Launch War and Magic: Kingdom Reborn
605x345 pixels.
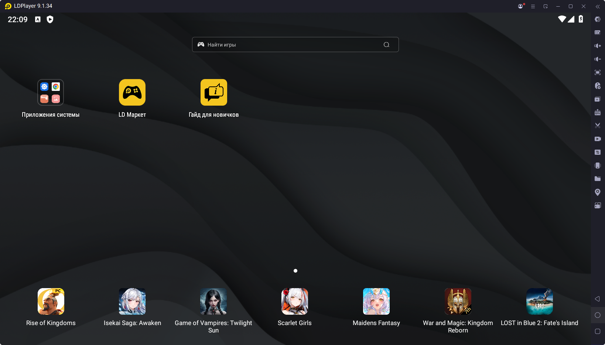click(x=458, y=301)
